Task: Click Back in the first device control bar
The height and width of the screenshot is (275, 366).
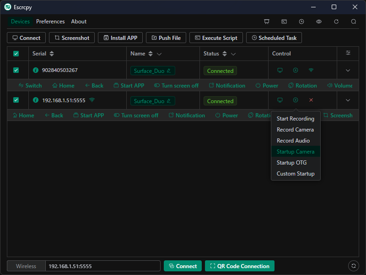Action: pos(94,86)
